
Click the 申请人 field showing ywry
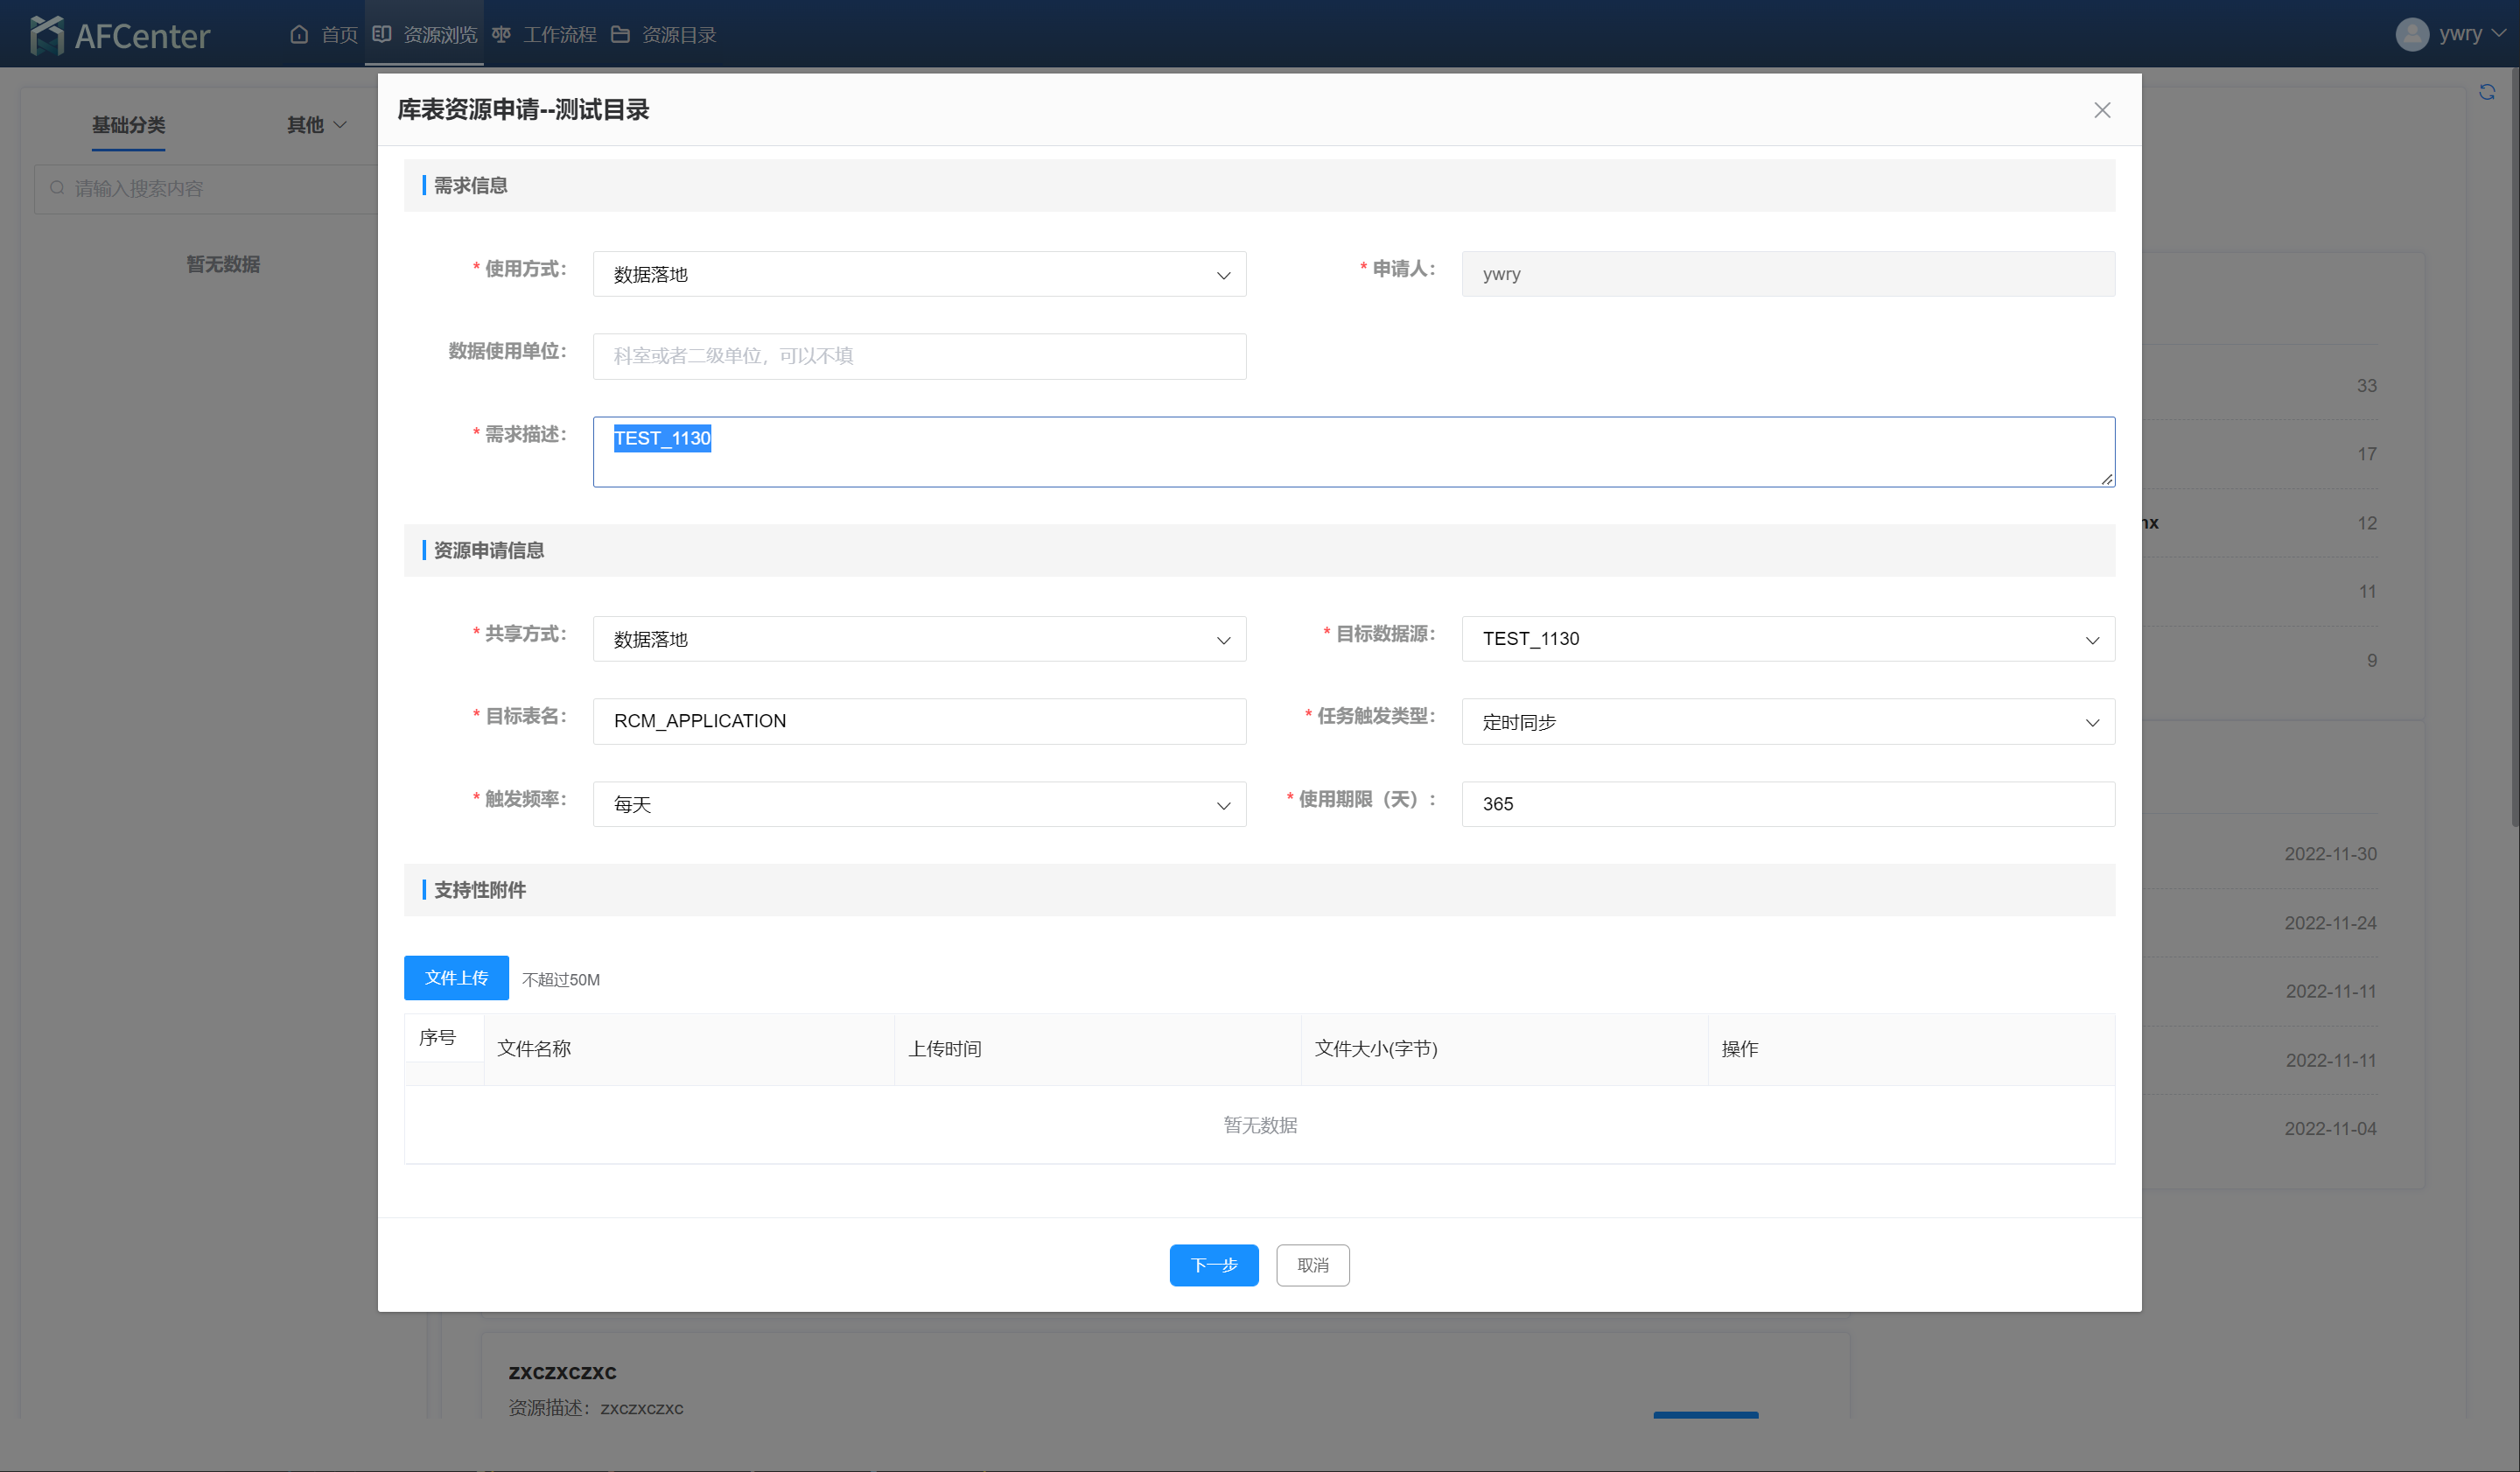tap(1788, 274)
